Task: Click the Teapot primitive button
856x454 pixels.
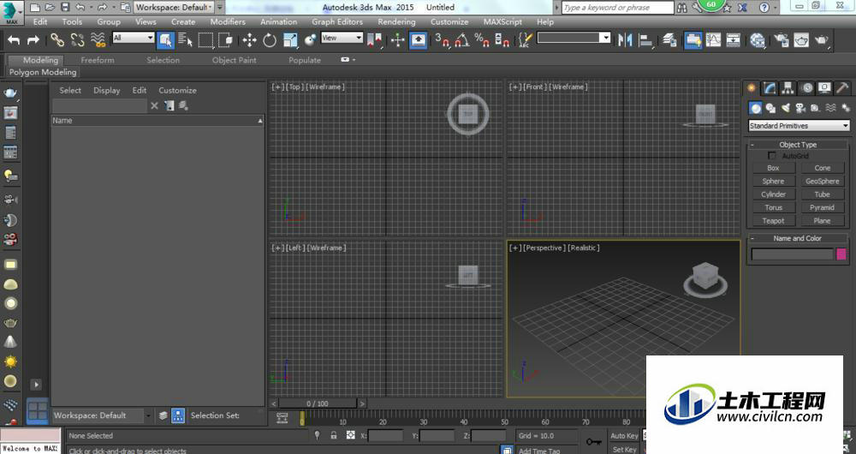Action: pyautogui.click(x=773, y=221)
